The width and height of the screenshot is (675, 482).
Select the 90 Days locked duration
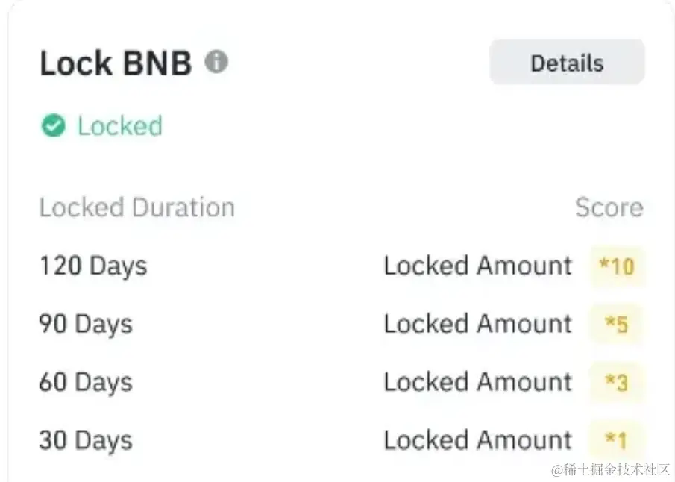pos(86,325)
